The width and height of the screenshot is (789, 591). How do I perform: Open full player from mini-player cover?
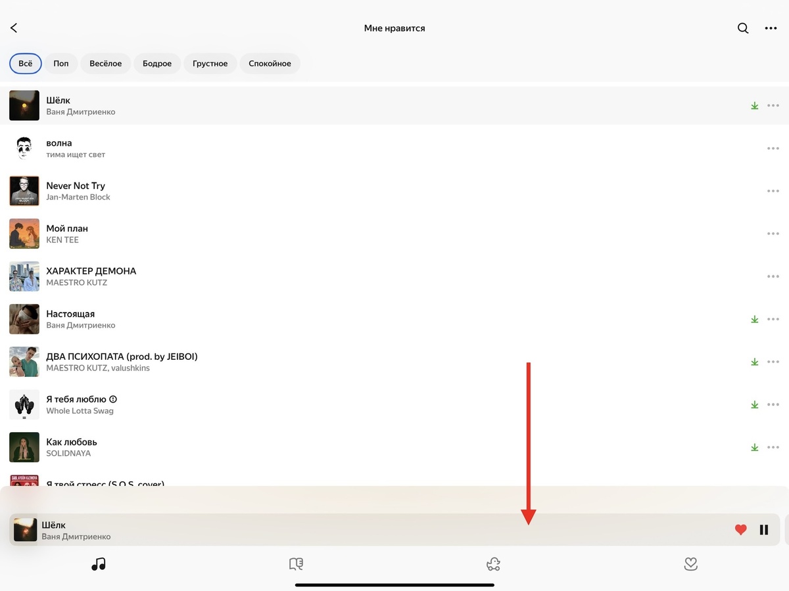[25, 530]
